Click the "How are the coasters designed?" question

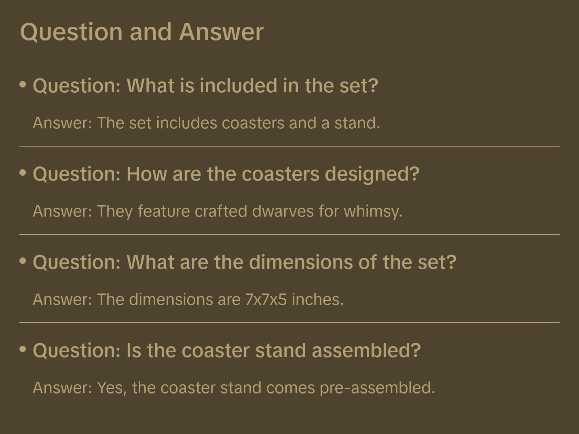tap(226, 174)
